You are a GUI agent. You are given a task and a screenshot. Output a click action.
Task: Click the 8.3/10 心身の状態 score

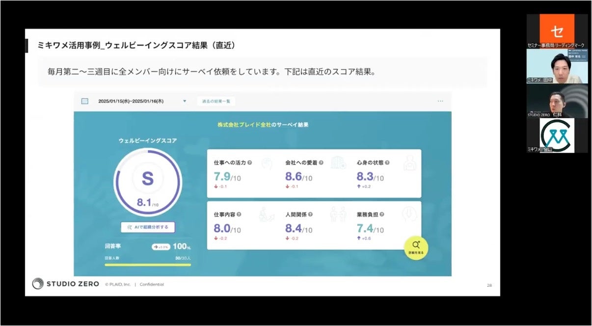[x=370, y=177]
